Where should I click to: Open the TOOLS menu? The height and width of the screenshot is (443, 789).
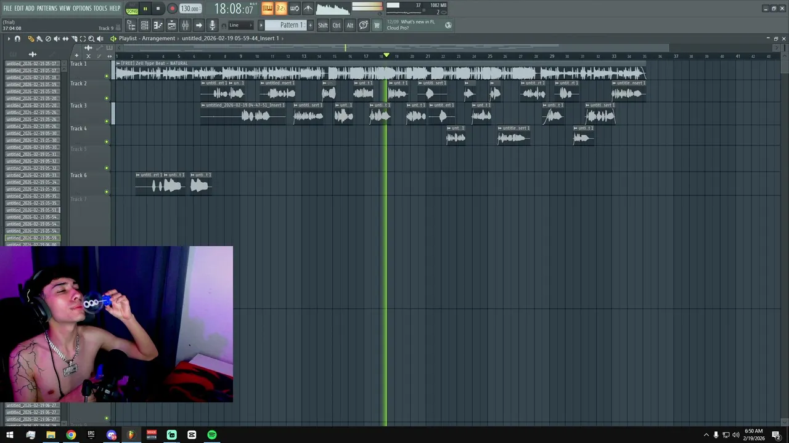point(100,8)
